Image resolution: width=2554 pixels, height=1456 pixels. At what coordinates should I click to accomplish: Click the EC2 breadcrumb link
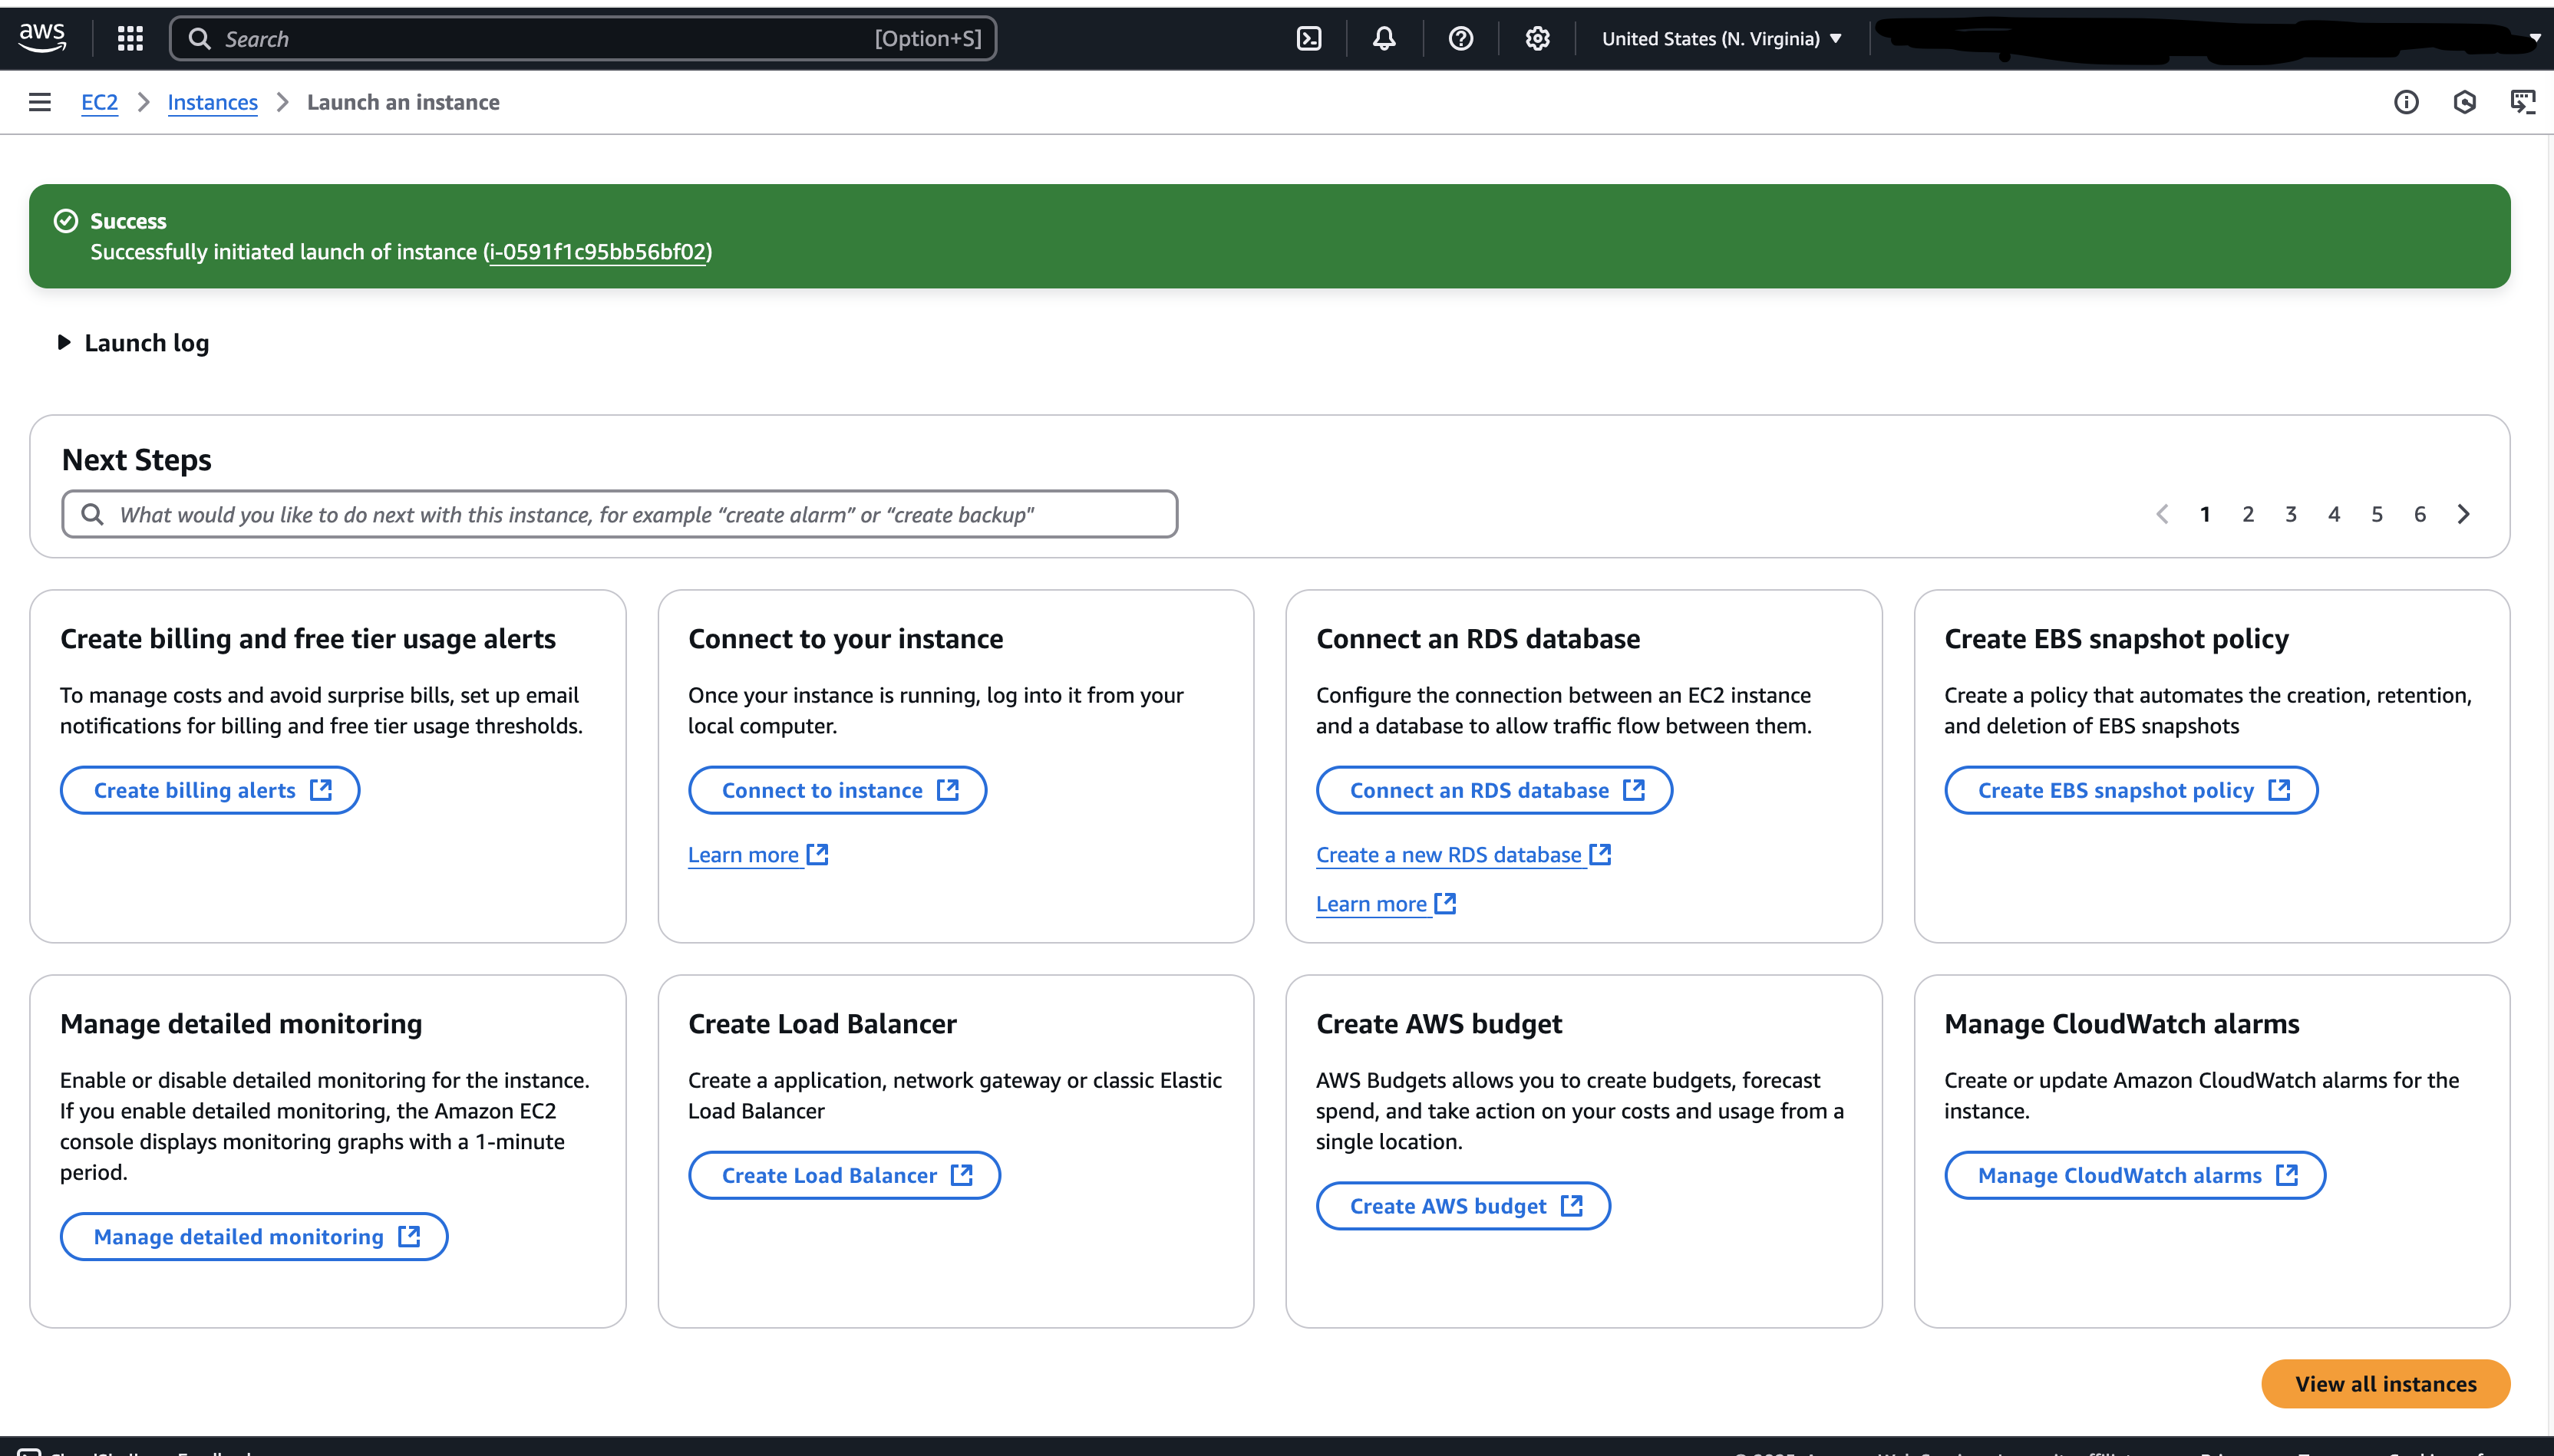(99, 102)
